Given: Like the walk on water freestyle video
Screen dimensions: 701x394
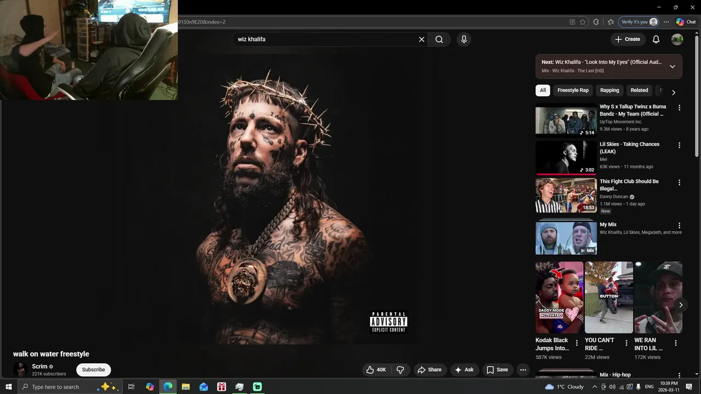Looking at the screenshot, I should coord(377,370).
